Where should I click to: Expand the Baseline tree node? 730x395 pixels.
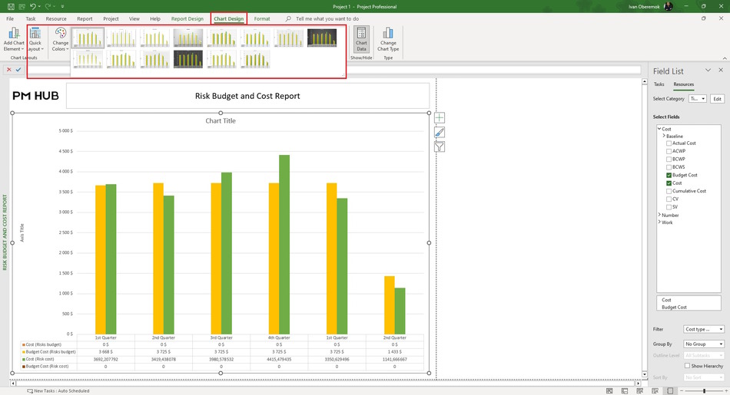pyautogui.click(x=664, y=136)
